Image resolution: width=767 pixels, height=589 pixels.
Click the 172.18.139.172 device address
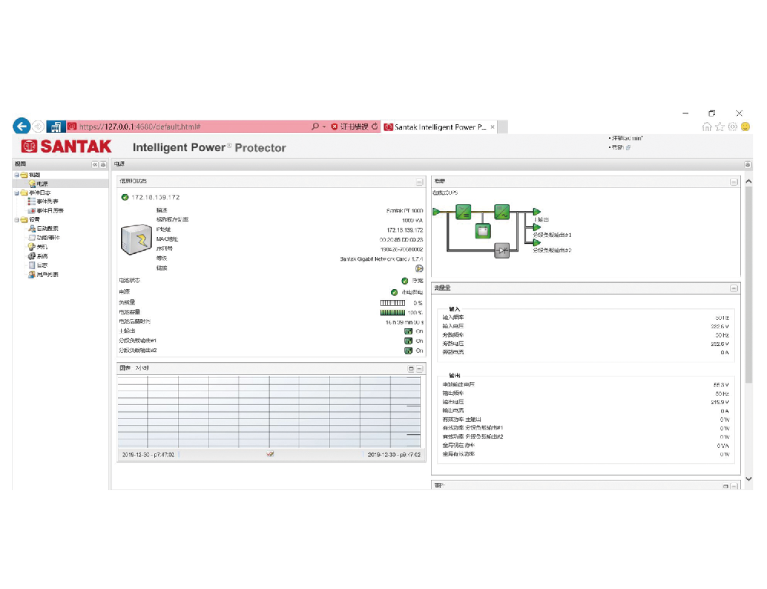coord(155,197)
